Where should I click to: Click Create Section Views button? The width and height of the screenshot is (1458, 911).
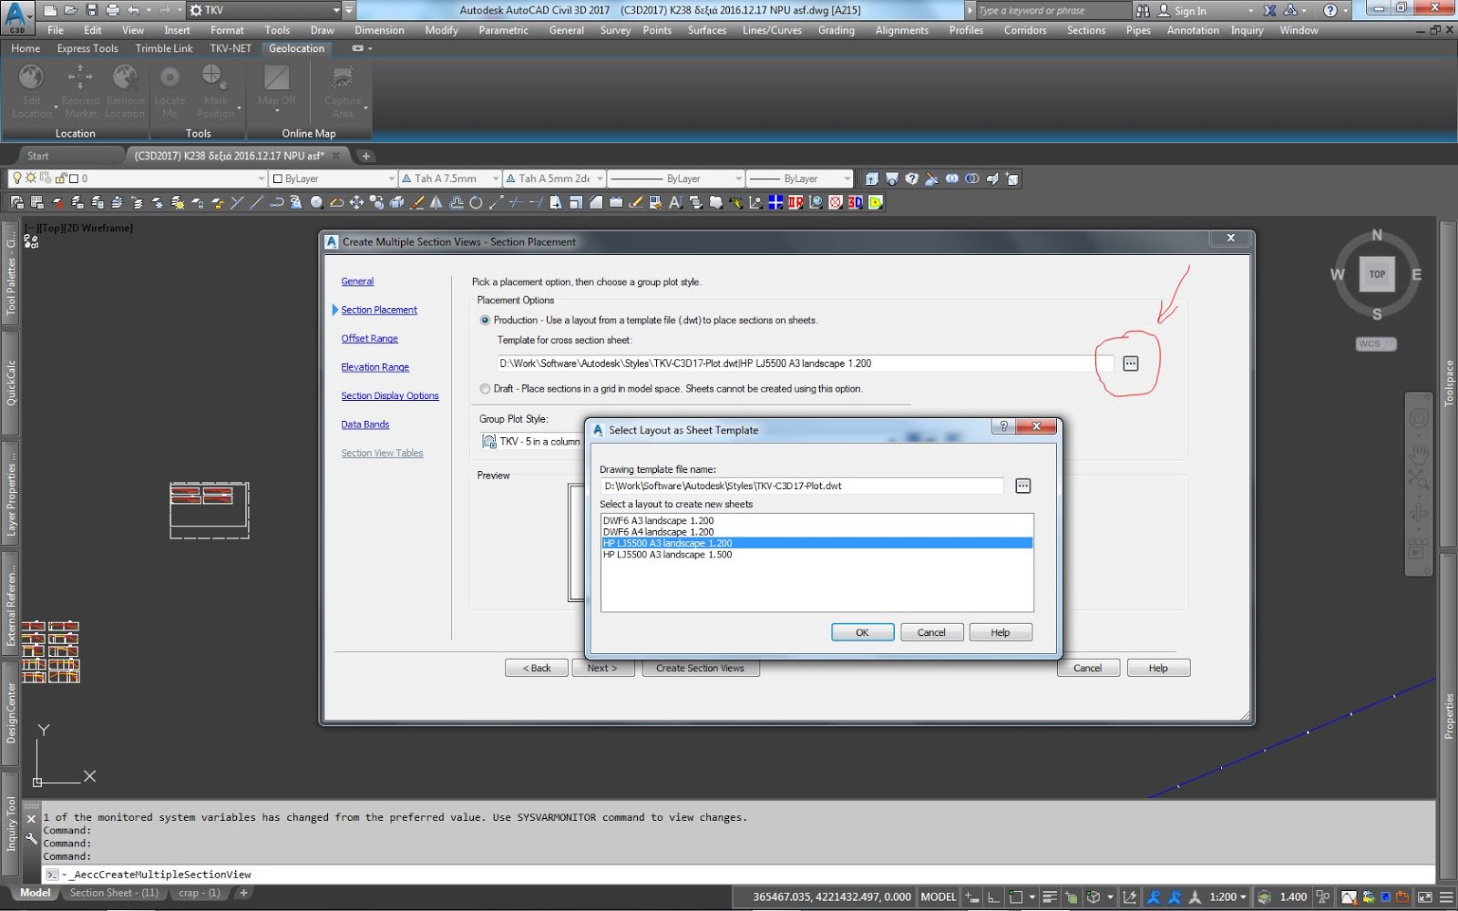coord(700,669)
